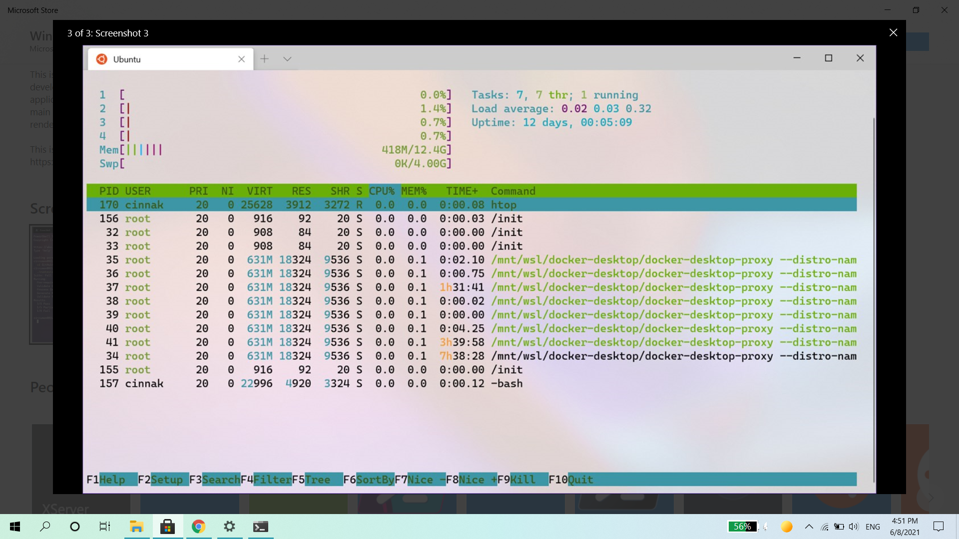Image resolution: width=959 pixels, height=539 pixels.
Task: Click the Windows Start button
Action: point(14,527)
